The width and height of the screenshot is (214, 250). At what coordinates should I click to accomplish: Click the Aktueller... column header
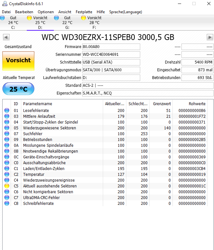click(114, 104)
